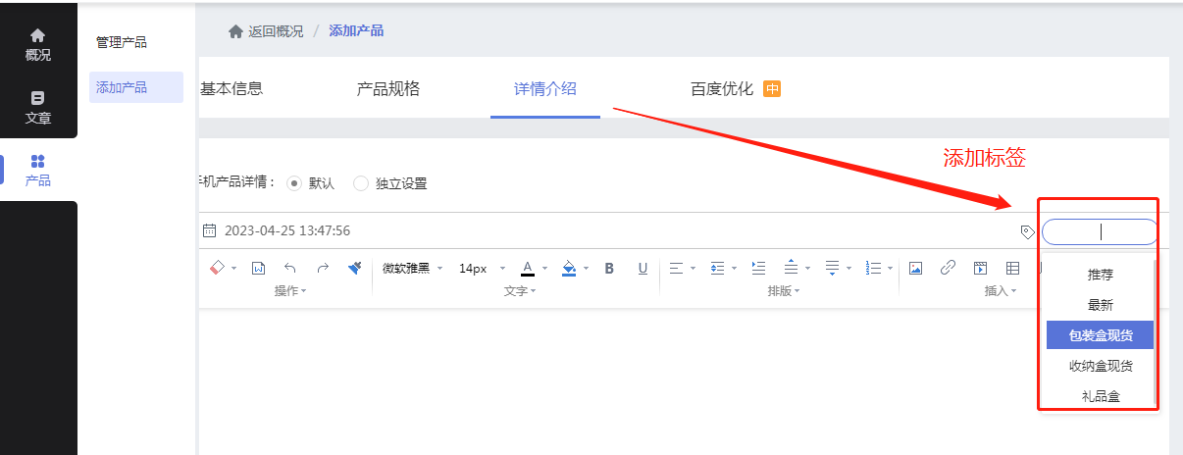Open font color dropdown arrow
Screen dimensions: 1183x455
point(544,269)
